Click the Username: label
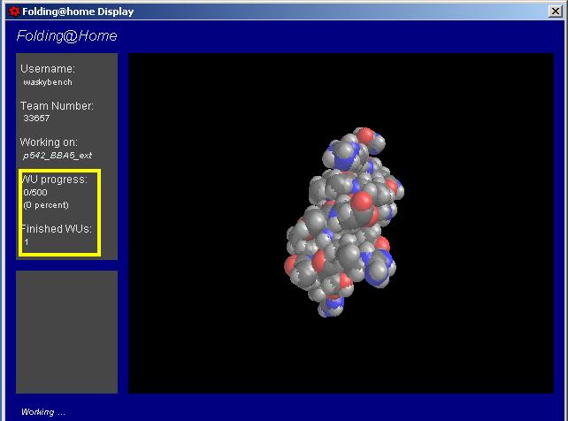Image resolution: width=568 pixels, height=421 pixels. click(48, 69)
